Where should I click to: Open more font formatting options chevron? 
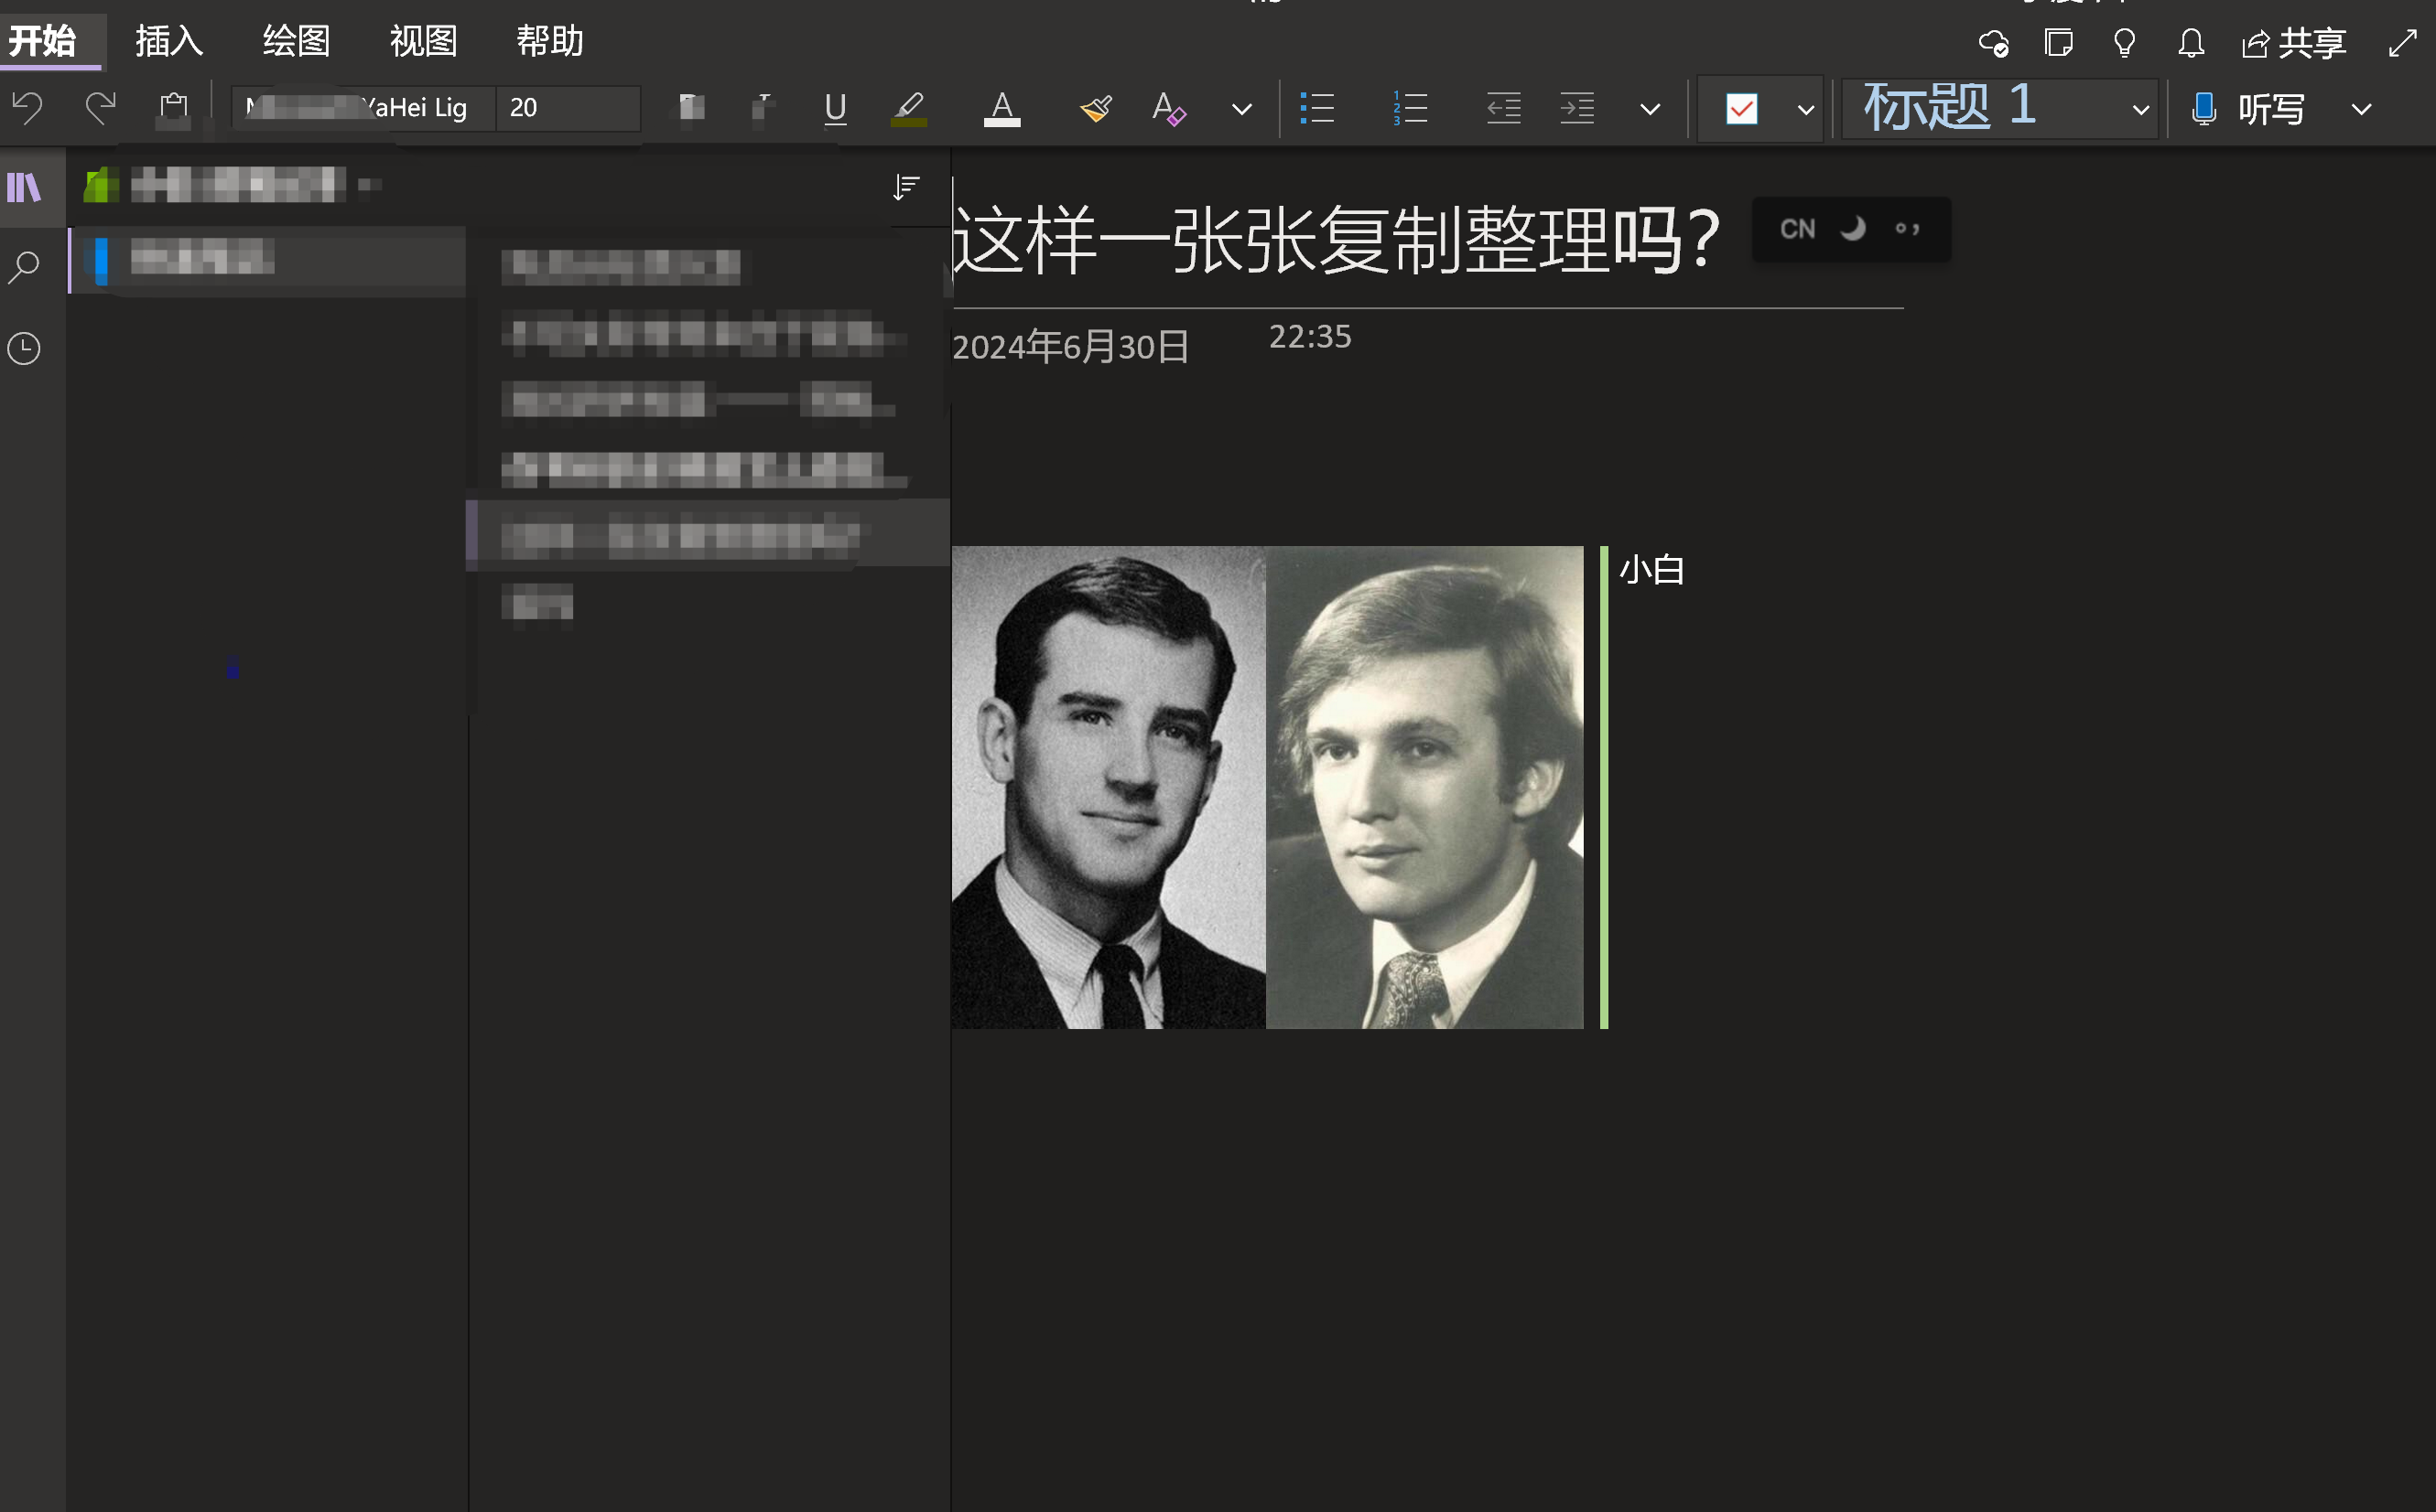point(1240,108)
